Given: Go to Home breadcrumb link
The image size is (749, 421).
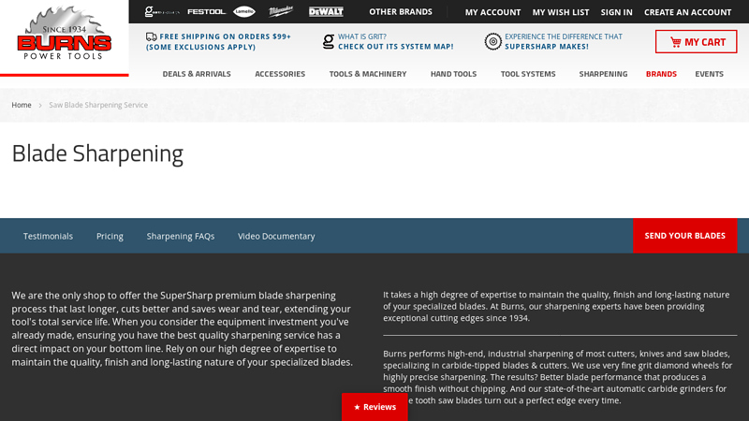Looking at the screenshot, I should (22, 105).
